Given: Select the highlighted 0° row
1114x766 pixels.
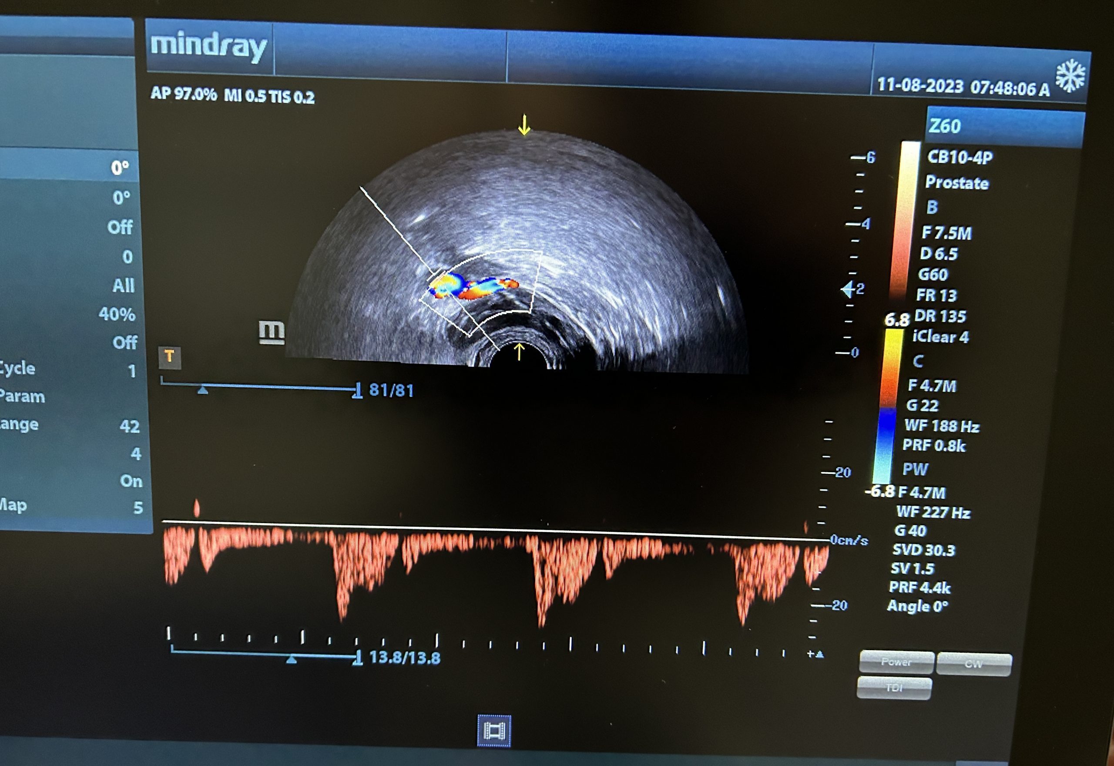Looking at the screenshot, I should pyautogui.click(x=120, y=168).
